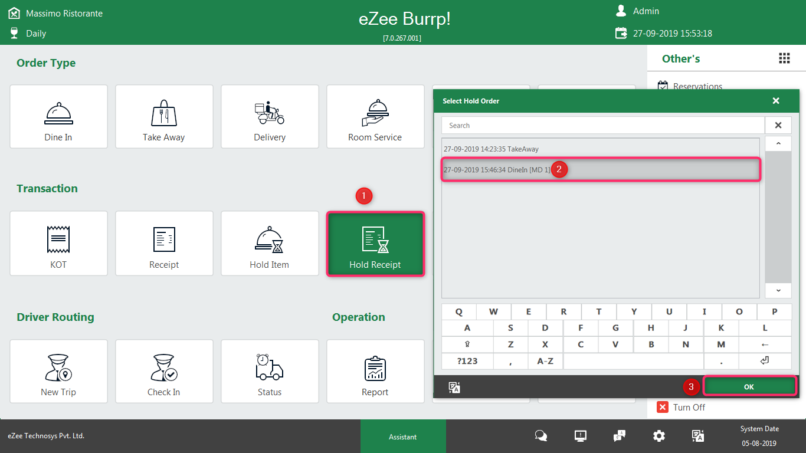Tap the comma key
The image size is (806, 453).
coord(510,361)
